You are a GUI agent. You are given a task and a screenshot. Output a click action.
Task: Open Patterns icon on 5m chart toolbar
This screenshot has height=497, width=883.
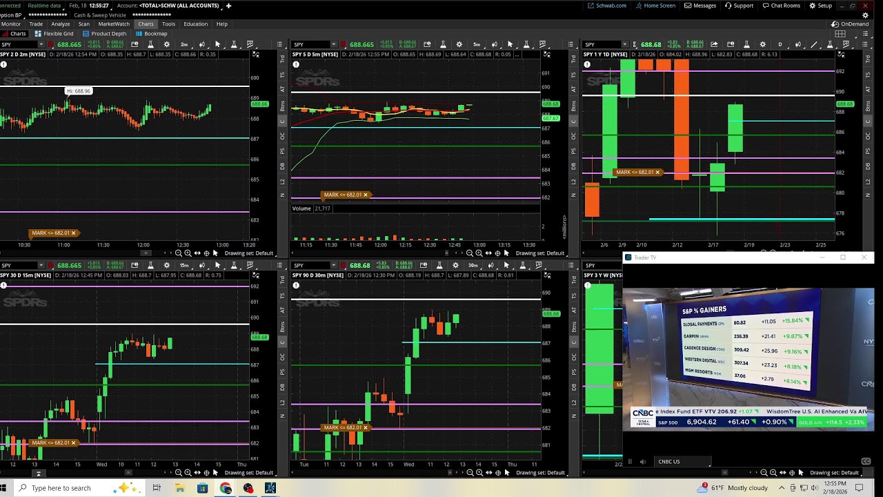click(542, 44)
